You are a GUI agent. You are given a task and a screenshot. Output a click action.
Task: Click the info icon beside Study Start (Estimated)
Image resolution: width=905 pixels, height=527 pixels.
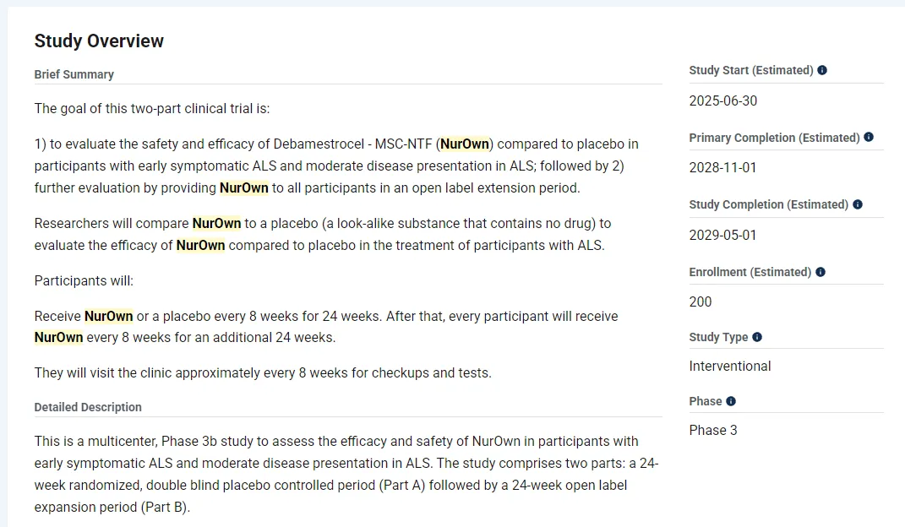coord(822,70)
